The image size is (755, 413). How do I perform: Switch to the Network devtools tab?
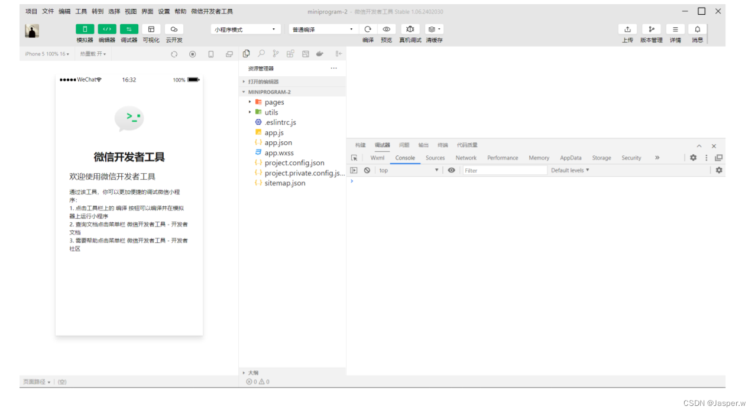click(x=466, y=158)
